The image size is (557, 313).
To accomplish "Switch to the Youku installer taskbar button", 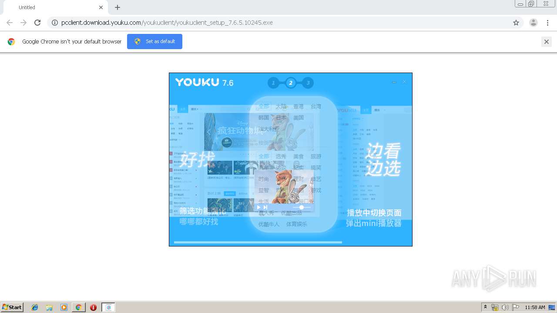I will tap(108, 307).
